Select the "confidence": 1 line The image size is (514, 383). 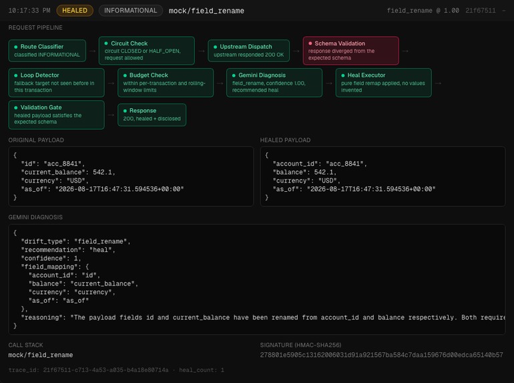pyautogui.click(x=51, y=259)
